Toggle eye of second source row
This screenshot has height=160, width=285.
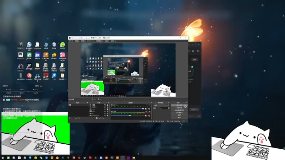tap(105, 107)
